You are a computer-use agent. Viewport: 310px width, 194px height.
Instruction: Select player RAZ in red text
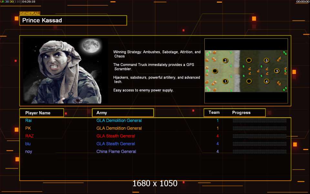tap(30, 136)
